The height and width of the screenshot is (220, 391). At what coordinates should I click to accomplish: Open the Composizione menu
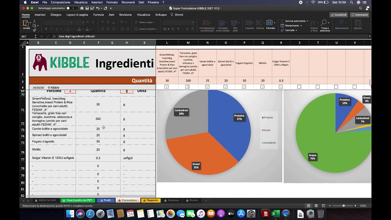(x=60, y=2)
